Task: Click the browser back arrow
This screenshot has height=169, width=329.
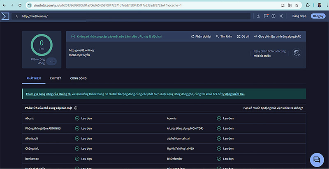Action: tap(5, 5)
